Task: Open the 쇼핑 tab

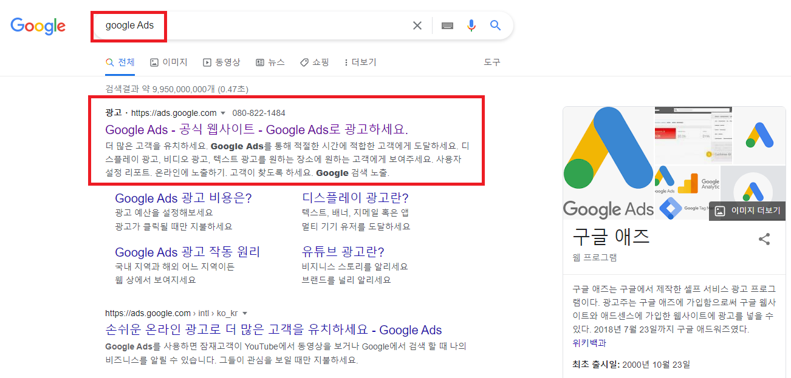Action: click(315, 62)
